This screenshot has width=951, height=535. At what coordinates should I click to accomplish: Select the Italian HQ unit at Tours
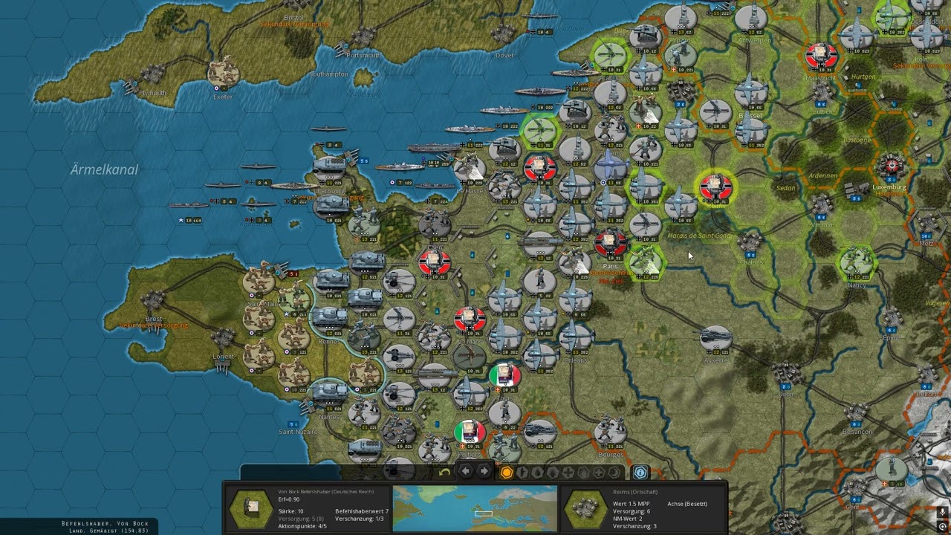coord(505,374)
